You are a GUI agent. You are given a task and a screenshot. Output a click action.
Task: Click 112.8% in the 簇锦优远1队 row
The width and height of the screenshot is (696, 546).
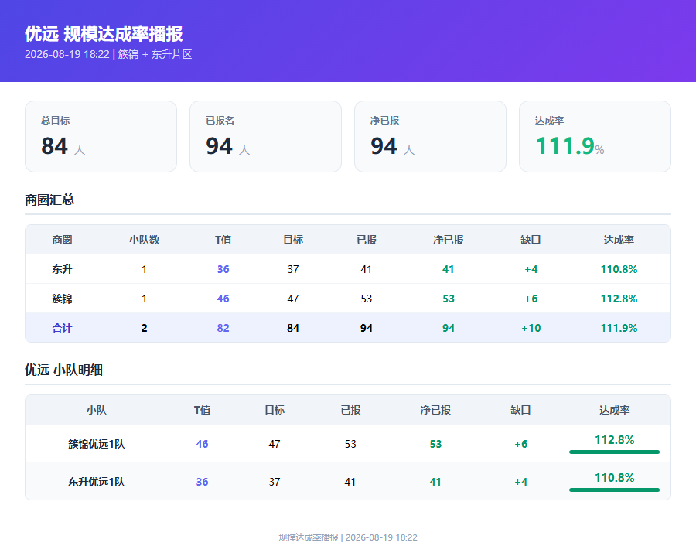(614, 440)
